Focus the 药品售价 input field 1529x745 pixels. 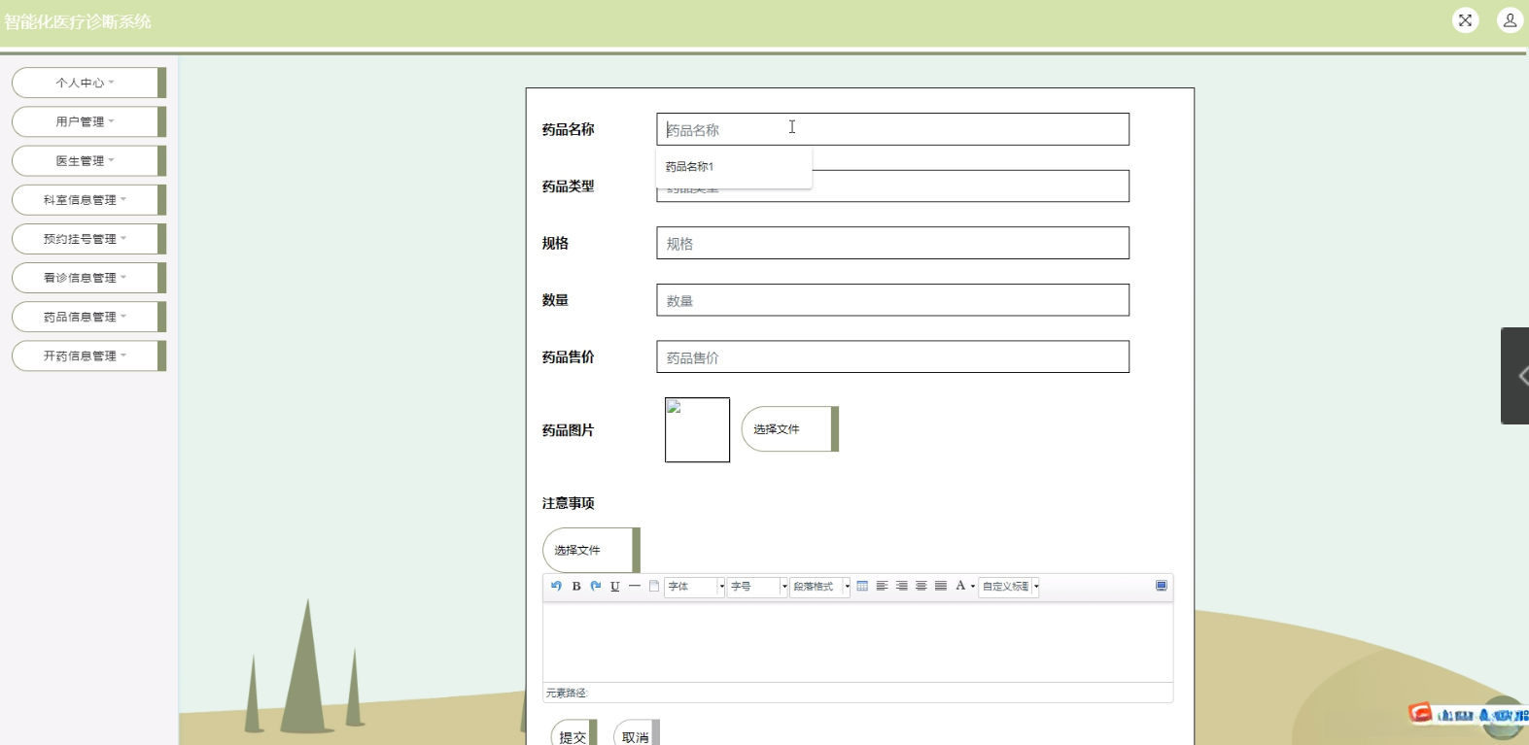point(892,356)
